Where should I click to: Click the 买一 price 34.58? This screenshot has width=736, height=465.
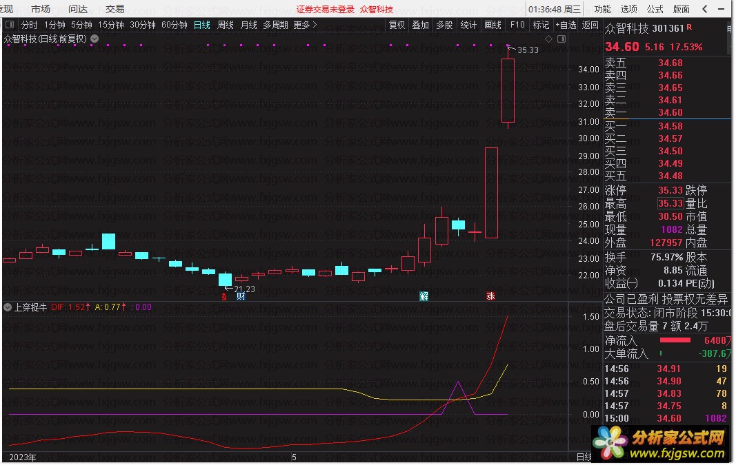tap(670, 126)
